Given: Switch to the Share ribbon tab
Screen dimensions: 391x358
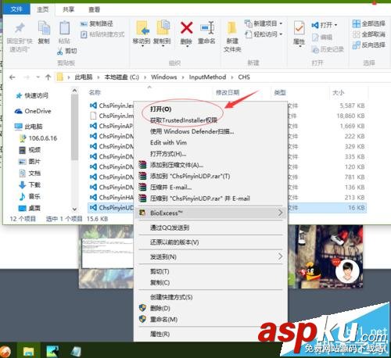Looking at the screenshot, I should [69, 9].
